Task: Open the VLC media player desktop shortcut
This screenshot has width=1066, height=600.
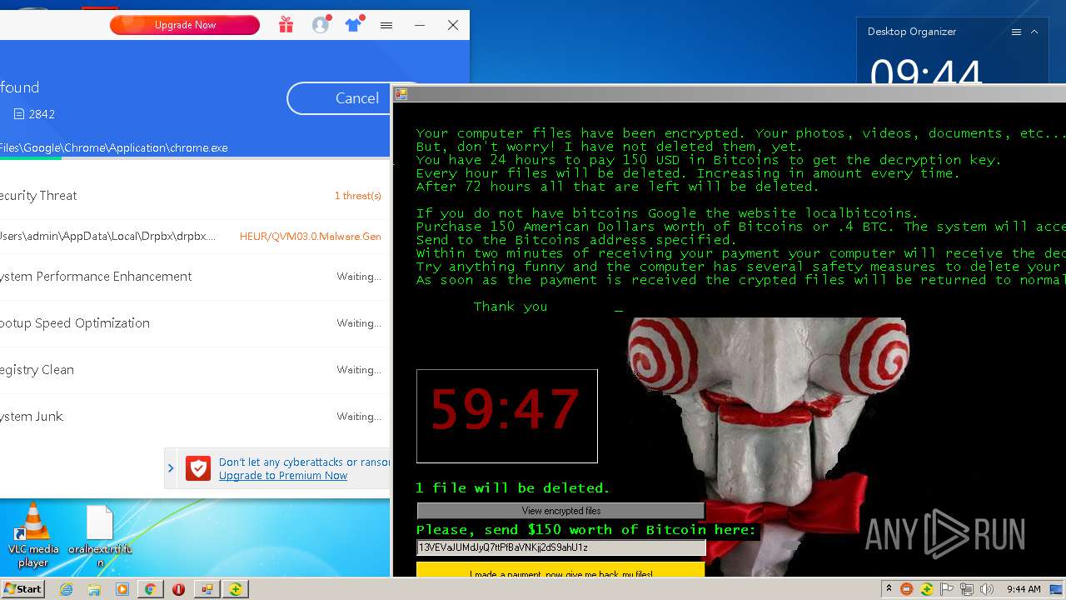Action: 33,535
